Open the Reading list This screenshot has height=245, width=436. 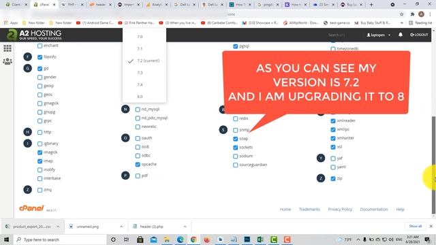pyautogui.click(x=420, y=22)
